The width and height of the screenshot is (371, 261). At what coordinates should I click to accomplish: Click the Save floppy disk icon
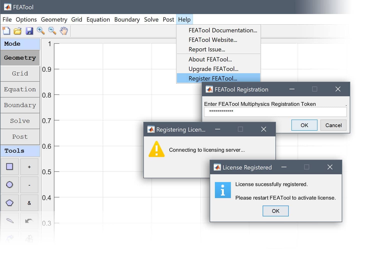(29, 31)
